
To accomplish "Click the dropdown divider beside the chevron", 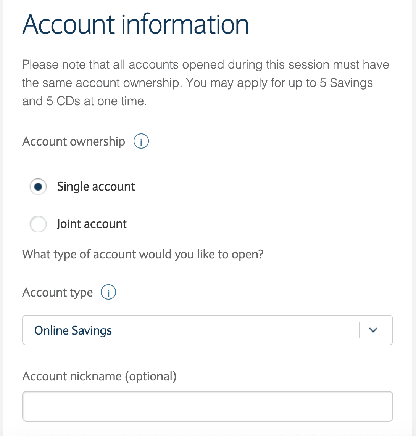I will point(359,330).
